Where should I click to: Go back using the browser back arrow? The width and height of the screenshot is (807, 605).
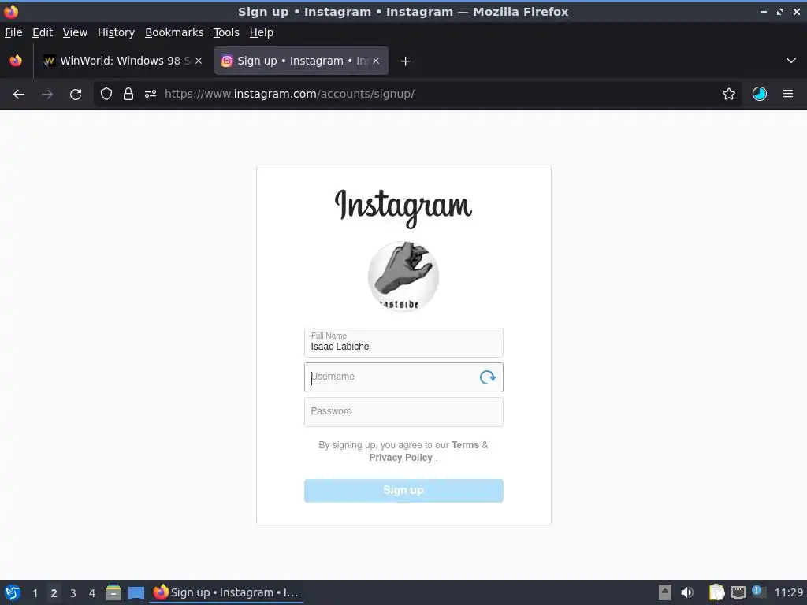[19, 95]
